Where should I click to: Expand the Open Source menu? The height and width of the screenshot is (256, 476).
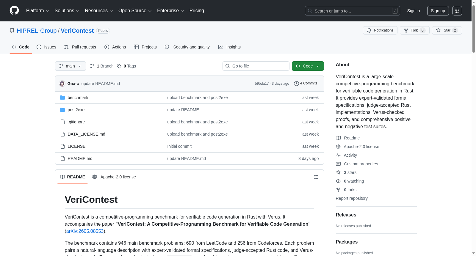pyautogui.click(x=135, y=11)
